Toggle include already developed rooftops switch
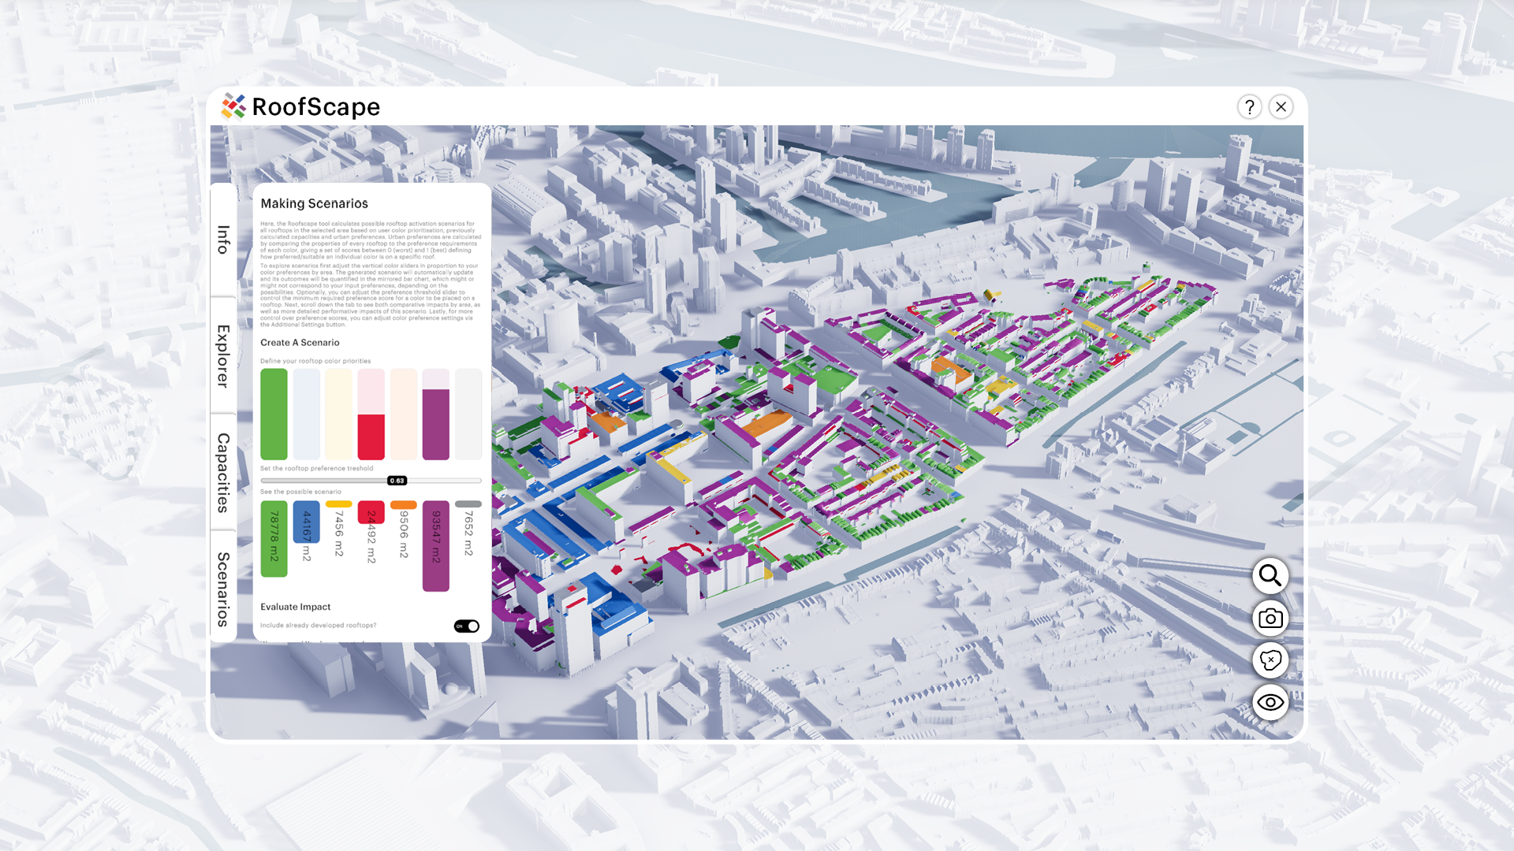The width and height of the screenshot is (1514, 851). pyautogui.click(x=467, y=626)
